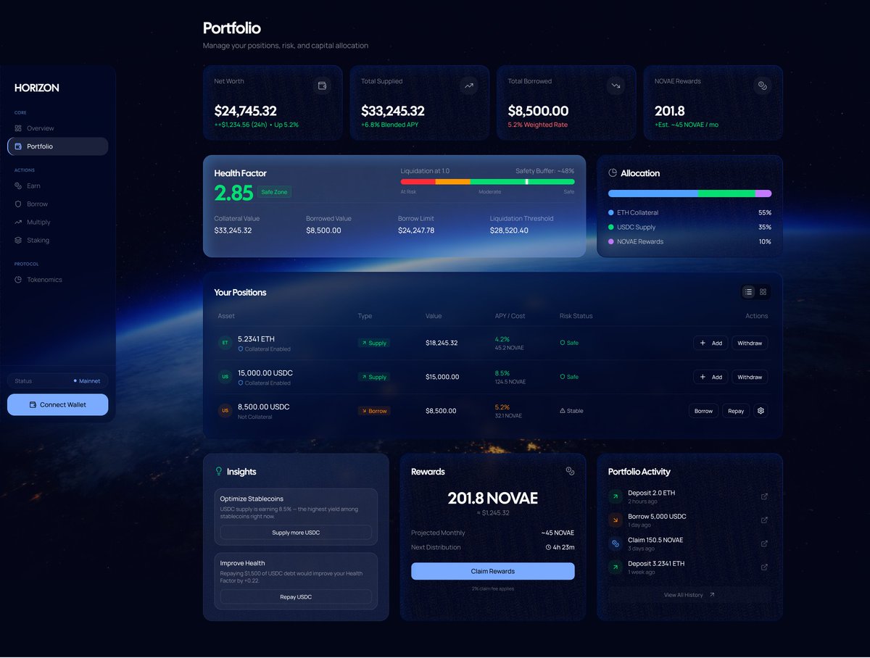
Task: Click the 201.8 NOVAE rewards amount
Action: [493, 499]
